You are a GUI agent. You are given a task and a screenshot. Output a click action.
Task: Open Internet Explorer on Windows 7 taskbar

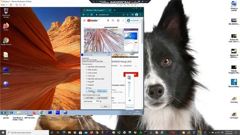click(11, 112)
